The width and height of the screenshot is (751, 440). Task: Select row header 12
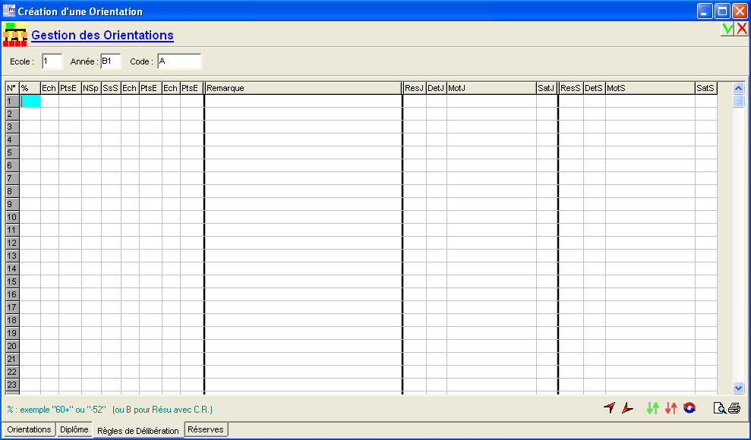click(12, 243)
